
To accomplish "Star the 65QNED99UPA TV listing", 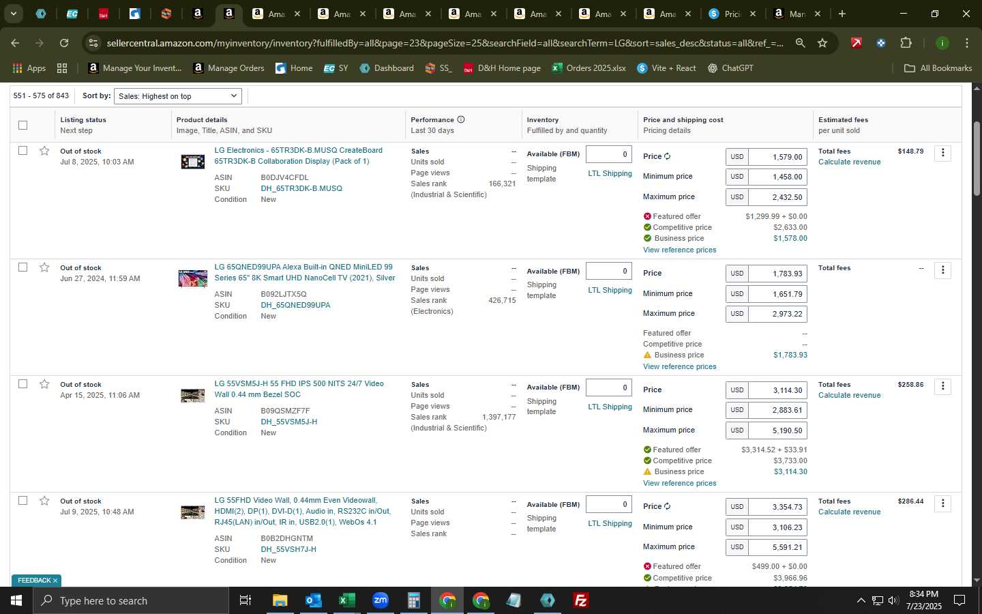I will (44, 267).
